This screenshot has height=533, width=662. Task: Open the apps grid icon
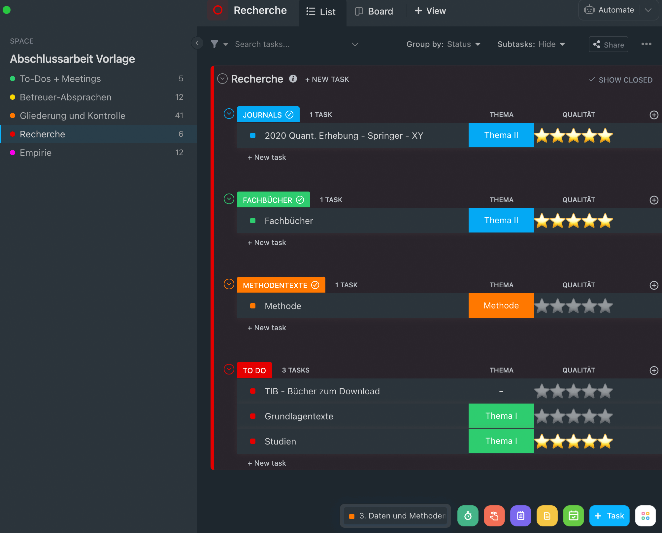(x=645, y=515)
